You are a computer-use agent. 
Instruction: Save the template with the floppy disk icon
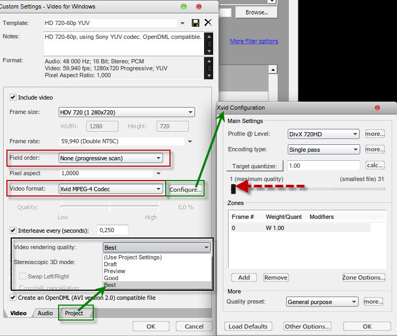click(x=196, y=23)
